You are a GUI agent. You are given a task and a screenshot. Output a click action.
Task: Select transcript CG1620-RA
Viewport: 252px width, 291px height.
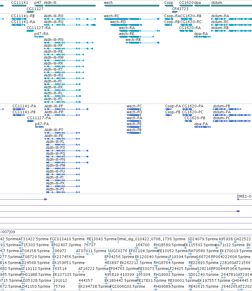tap(186, 31)
